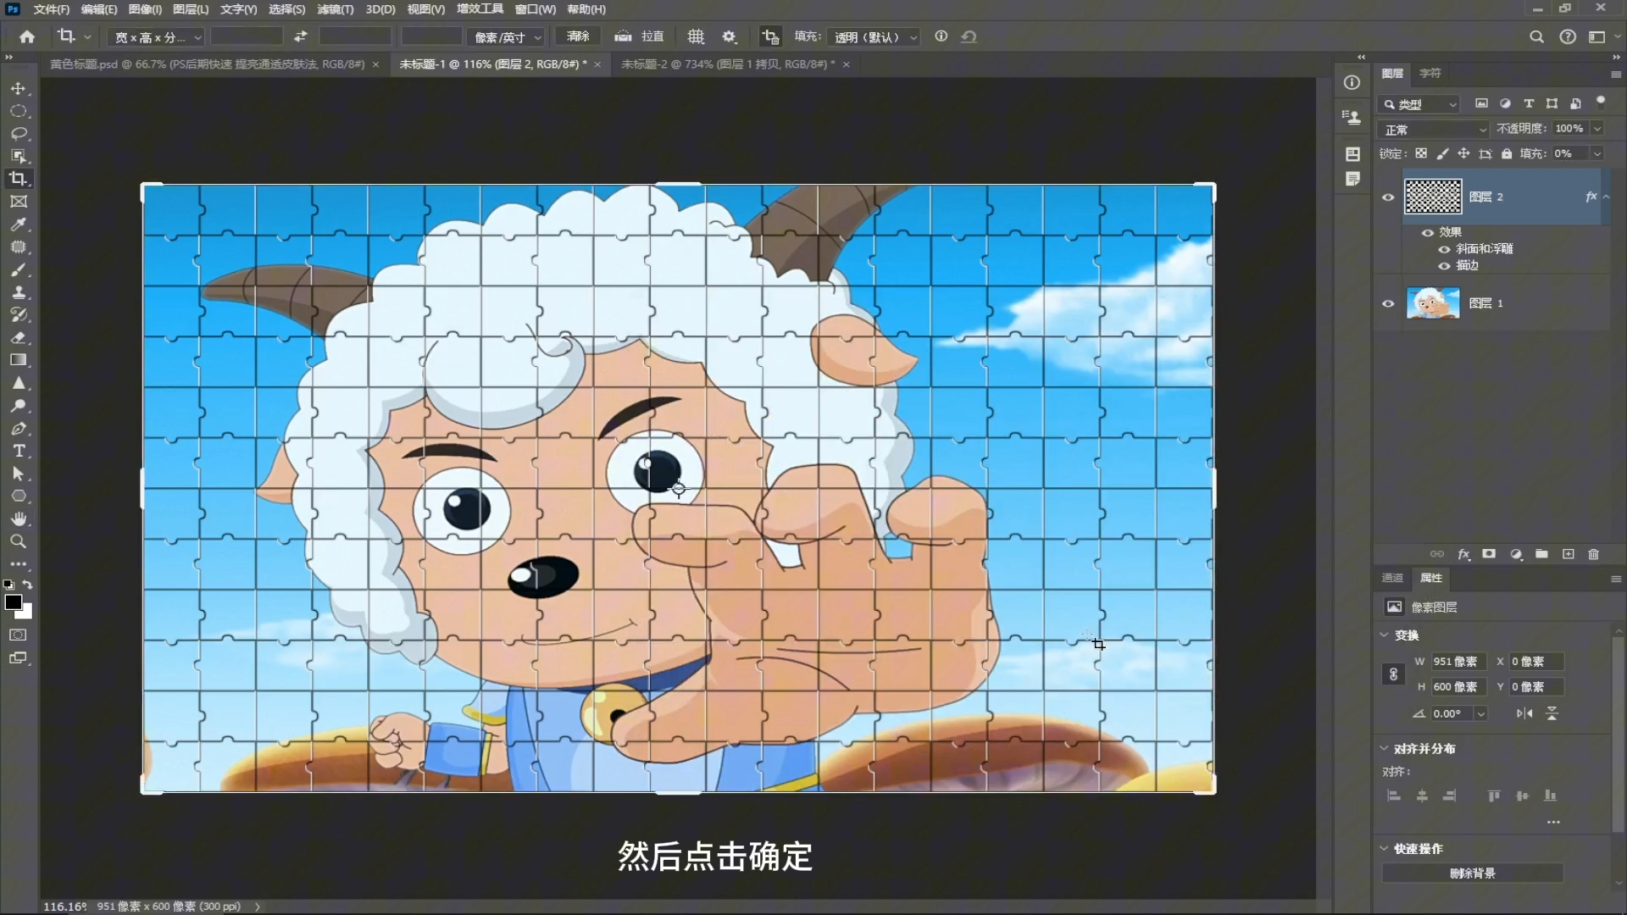Toggle content-aware crop icon in options bar

pos(769,36)
